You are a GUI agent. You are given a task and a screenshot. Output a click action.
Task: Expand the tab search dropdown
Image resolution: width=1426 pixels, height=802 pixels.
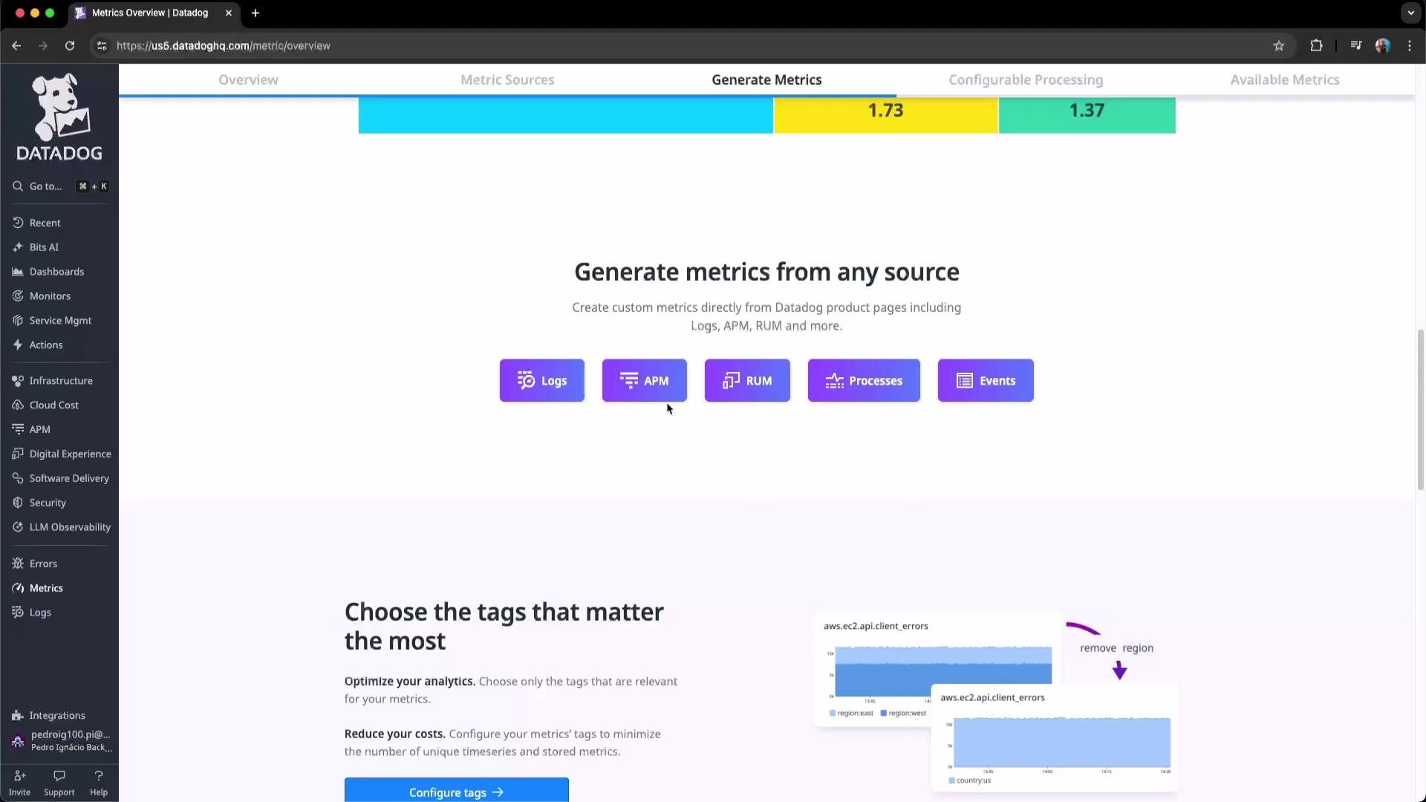click(x=1410, y=13)
